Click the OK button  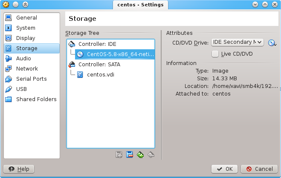coord(224,169)
